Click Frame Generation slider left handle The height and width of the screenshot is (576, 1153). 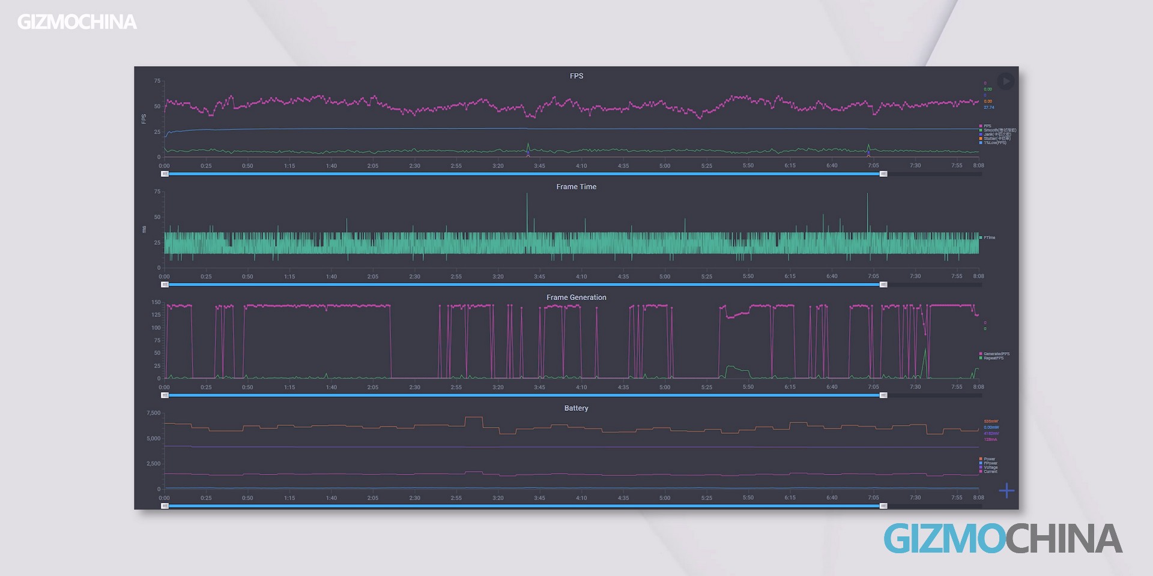pyautogui.click(x=165, y=395)
